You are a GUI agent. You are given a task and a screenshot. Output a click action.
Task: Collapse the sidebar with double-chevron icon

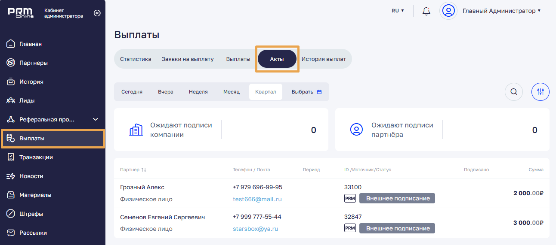point(97,13)
